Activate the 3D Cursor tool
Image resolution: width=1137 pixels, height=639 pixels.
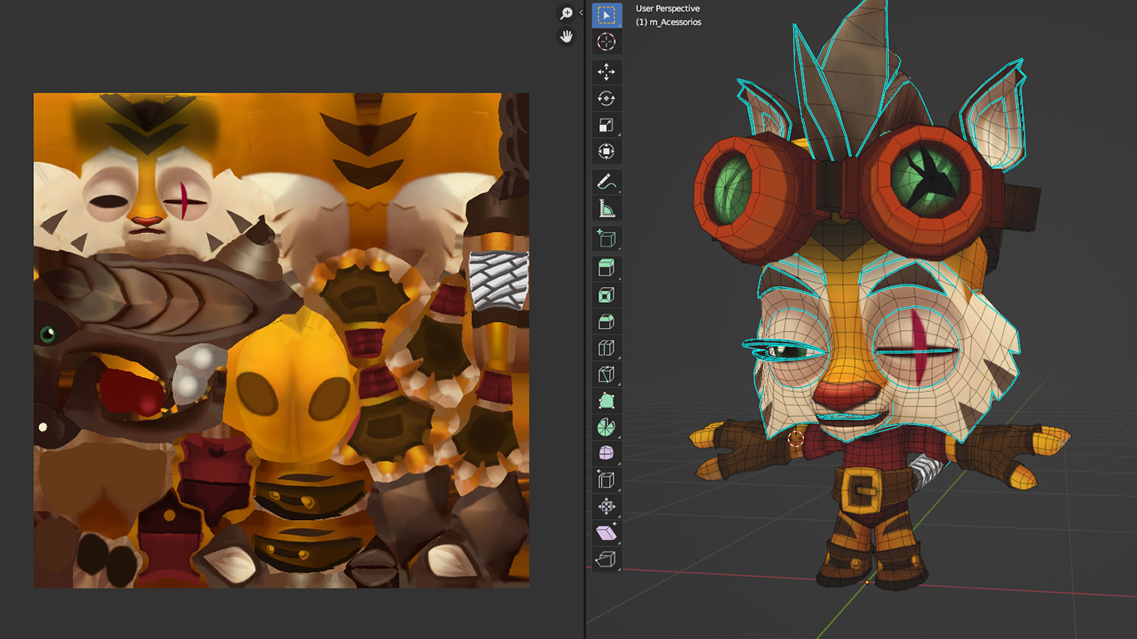click(x=606, y=42)
